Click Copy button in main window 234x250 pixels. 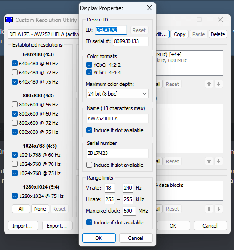180,34
